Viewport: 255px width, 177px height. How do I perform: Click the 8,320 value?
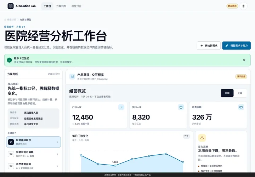(x=141, y=117)
